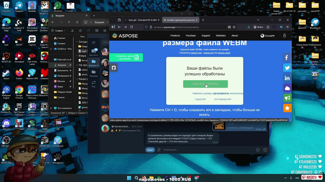Collapse the Вчера group in Explorer file list
Image resolution: width=325 pixels, height=182 pixels.
click(77, 56)
